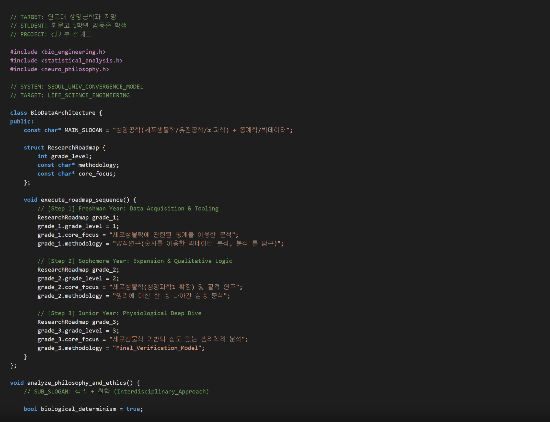550x422 pixels.
Task: Click the SEOUL_UNIV_CONVERGENCE_MODEL comment line
Action: 77,87
